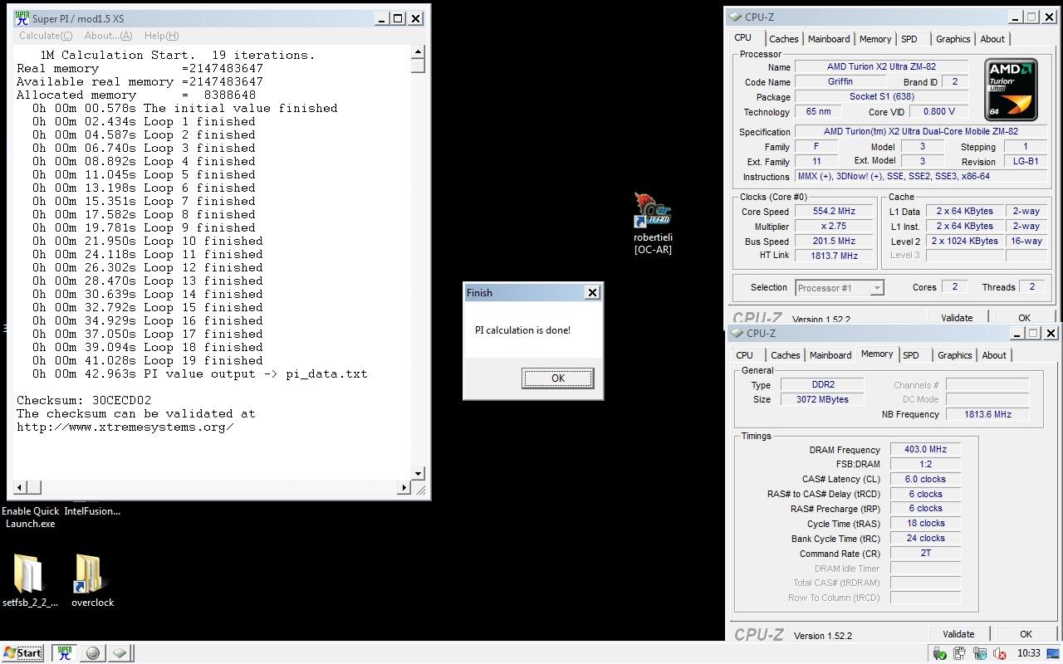Viewport: 1063px width, 664px height.
Task: Click Super PI vertical scrollbar up arrow
Action: point(418,52)
